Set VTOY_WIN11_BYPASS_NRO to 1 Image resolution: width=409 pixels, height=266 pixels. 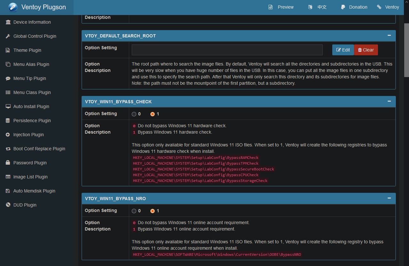(x=153, y=211)
